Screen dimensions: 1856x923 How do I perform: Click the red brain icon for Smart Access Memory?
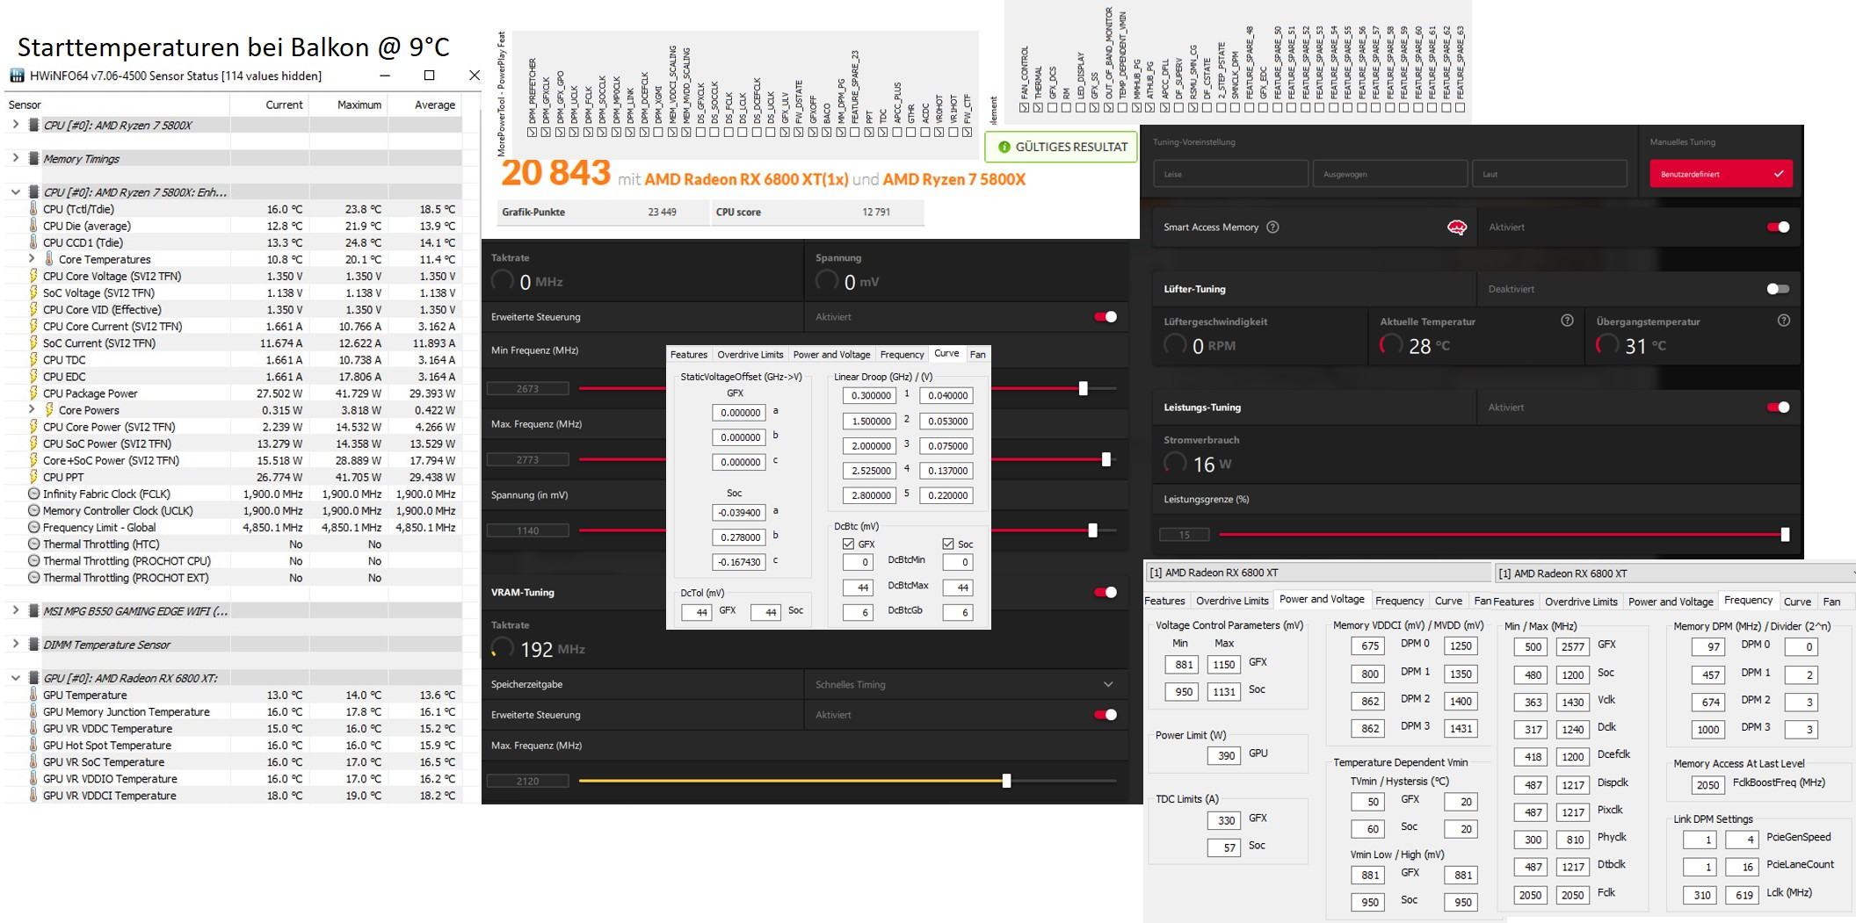pos(1456,227)
